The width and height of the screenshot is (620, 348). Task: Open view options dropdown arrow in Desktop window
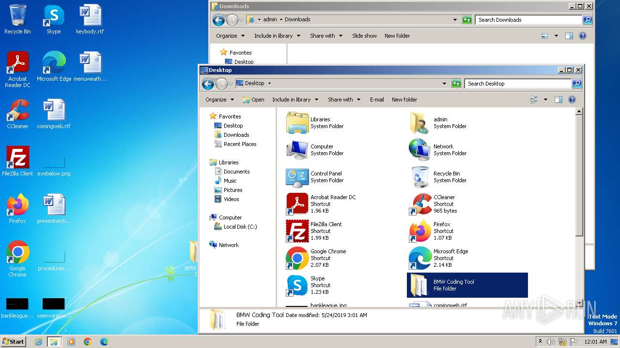coord(545,100)
